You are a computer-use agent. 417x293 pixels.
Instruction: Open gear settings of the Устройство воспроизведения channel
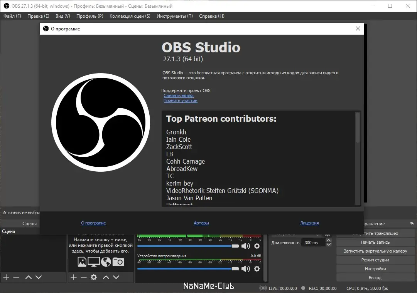point(257,269)
